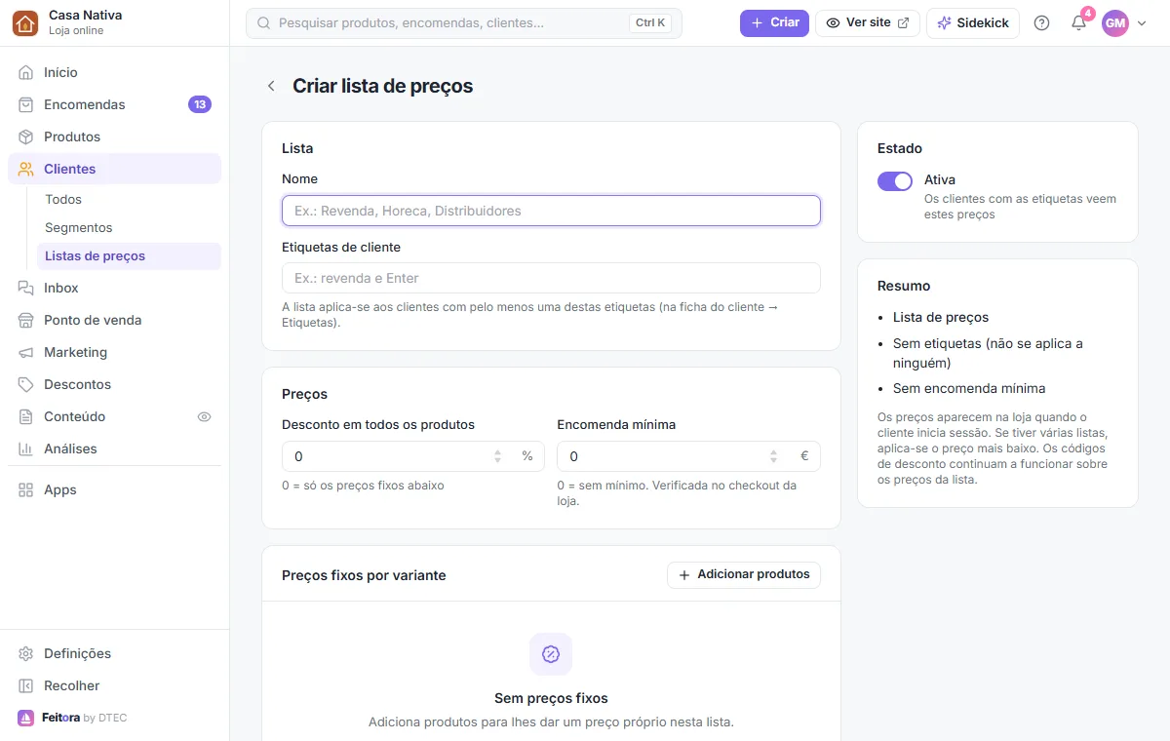Click the Casa Nativa store logo icon
1170x741 pixels.
pos(25,22)
